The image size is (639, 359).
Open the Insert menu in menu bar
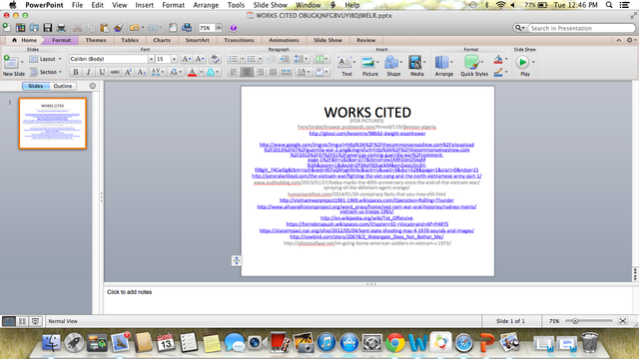pos(144,5)
